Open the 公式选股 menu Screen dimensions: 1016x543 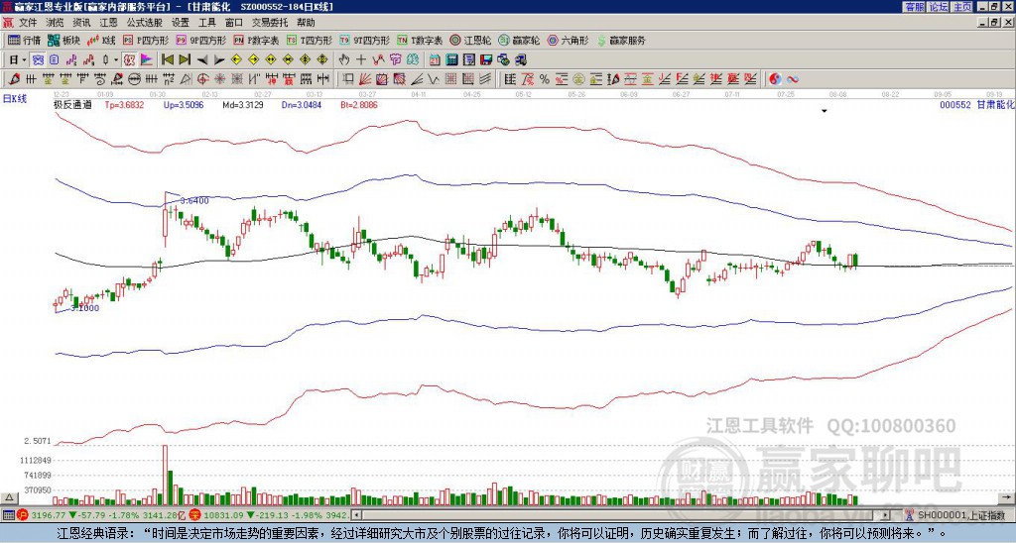click(x=144, y=23)
